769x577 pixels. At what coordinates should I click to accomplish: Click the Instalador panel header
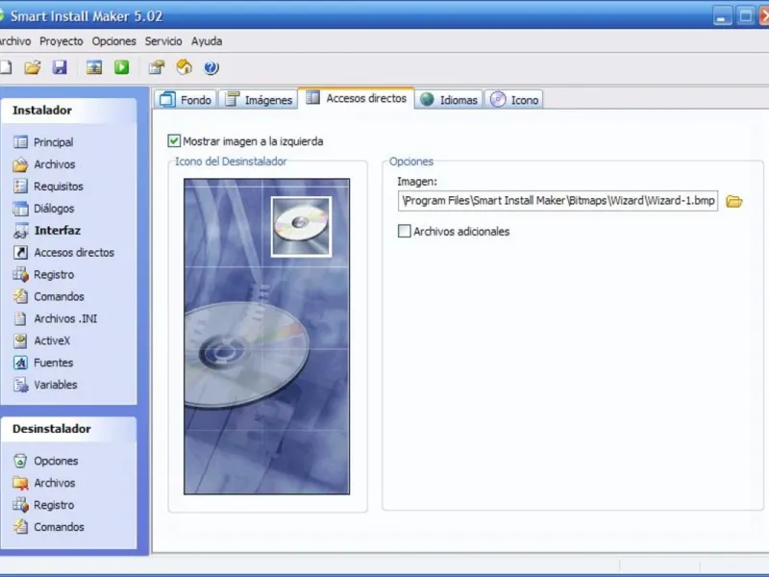(68, 111)
